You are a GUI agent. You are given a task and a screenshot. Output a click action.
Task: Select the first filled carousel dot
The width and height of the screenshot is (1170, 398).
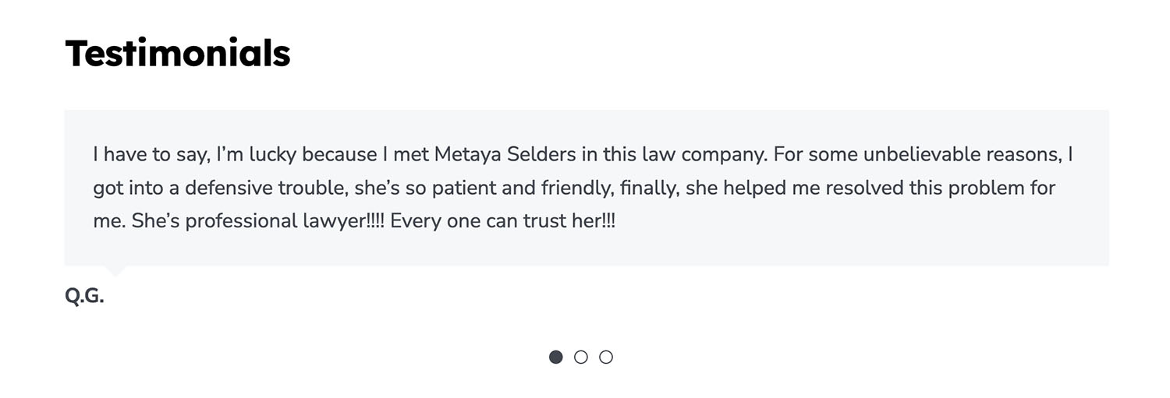click(x=555, y=357)
